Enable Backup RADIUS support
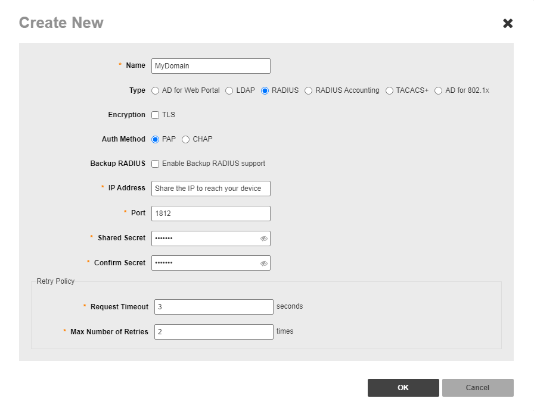Viewport: 534px width, 411px height. point(156,164)
